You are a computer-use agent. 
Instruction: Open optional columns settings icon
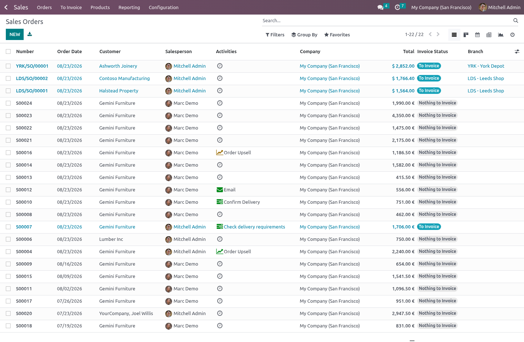517,52
